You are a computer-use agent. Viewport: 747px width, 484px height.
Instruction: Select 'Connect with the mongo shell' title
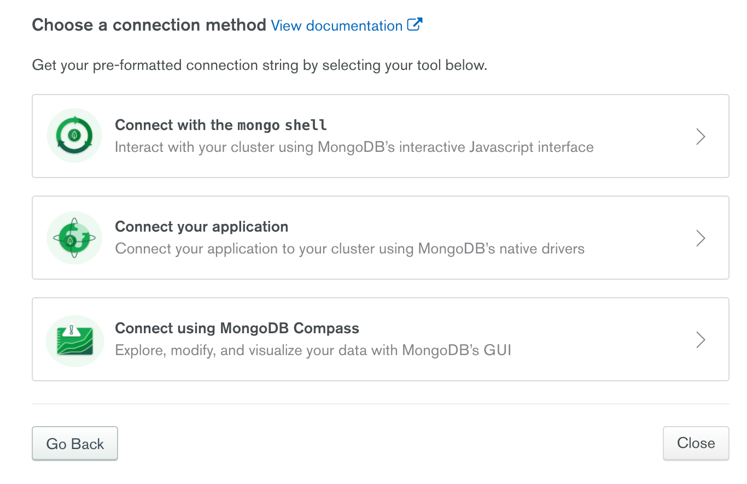221,125
